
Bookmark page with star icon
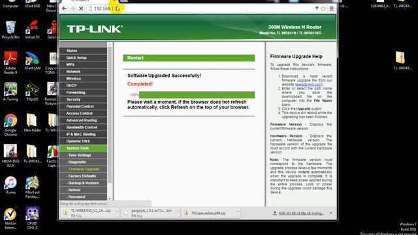[x=323, y=8]
